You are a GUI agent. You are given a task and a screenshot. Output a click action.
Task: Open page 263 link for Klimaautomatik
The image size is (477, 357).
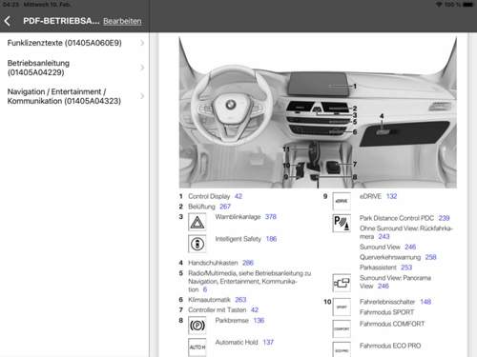(240, 300)
